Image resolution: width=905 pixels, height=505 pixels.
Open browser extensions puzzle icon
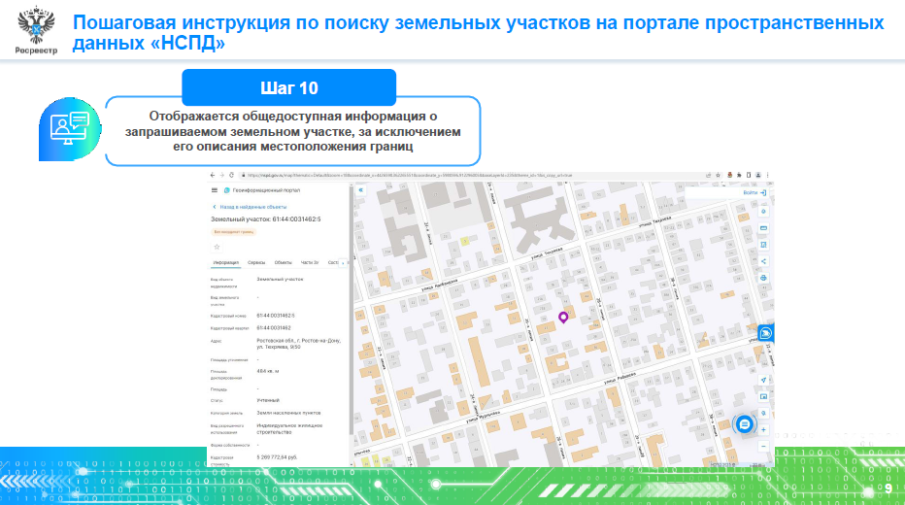click(x=739, y=175)
